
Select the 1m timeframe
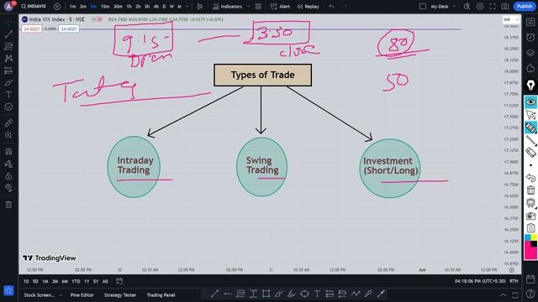point(73,7)
